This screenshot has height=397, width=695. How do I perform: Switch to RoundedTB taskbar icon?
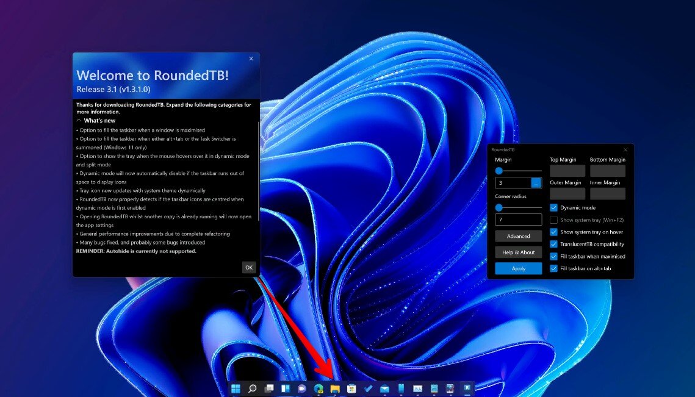click(x=467, y=388)
